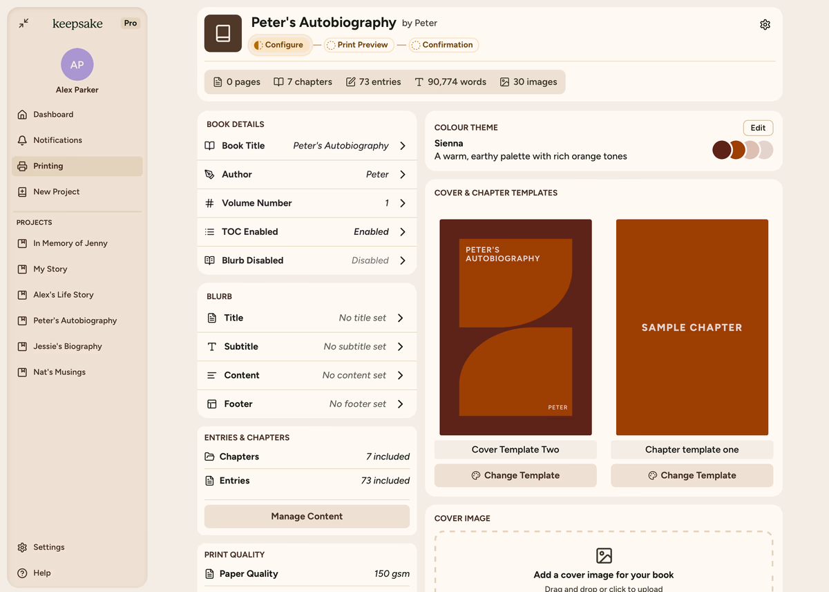The width and height of the screenshot is (829, 592).
Task: Click the collapse sidebar arrows icon
Action: [x=23, y=23]
